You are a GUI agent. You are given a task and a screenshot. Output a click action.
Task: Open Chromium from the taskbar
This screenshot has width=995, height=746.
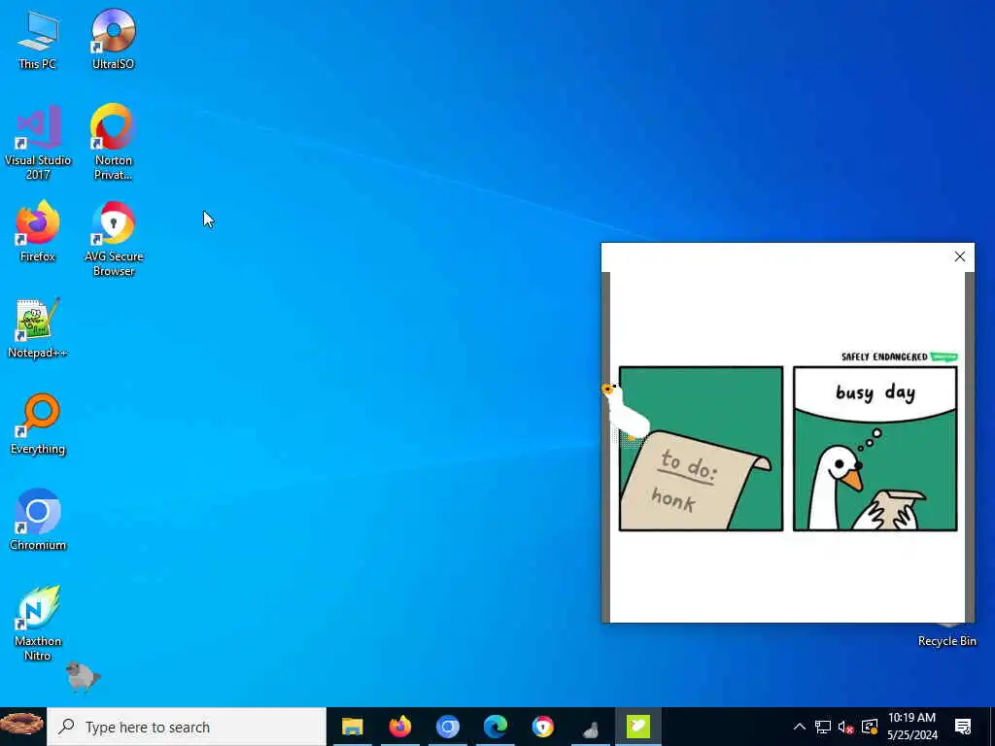pyautogui.click(x=447, y=727)
